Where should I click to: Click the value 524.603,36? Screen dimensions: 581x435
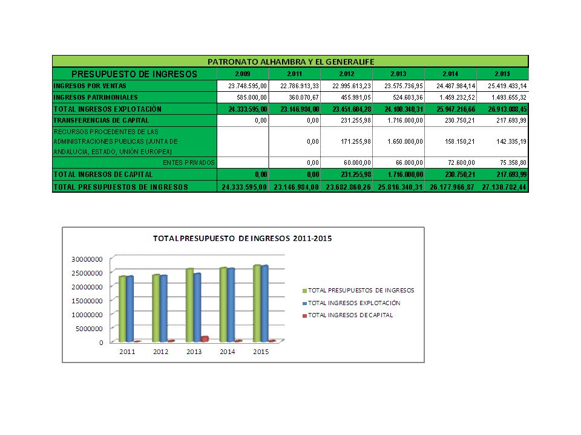coord(407,97)
